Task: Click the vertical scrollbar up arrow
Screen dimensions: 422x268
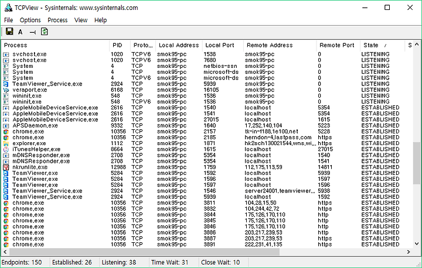Action: pyautogui.click(x=417, y=44)
